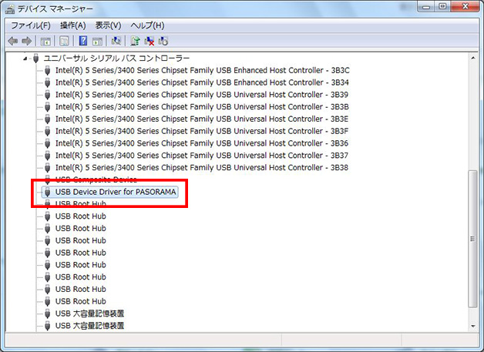The image size is (484, 352).
Task: Toggle the action pane toolbar icon
Action: 97,41
